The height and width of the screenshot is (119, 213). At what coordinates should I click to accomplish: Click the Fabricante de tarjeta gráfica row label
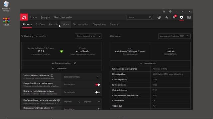click(x=125, y=69)
